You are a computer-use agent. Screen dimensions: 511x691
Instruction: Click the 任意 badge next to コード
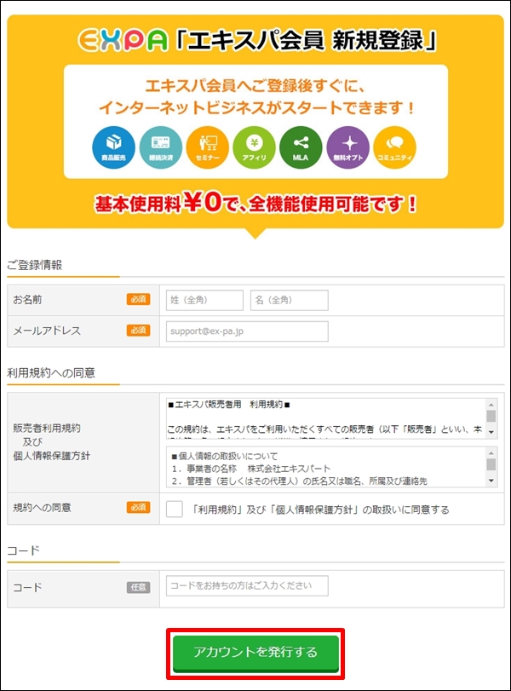(x=138, y=587)
